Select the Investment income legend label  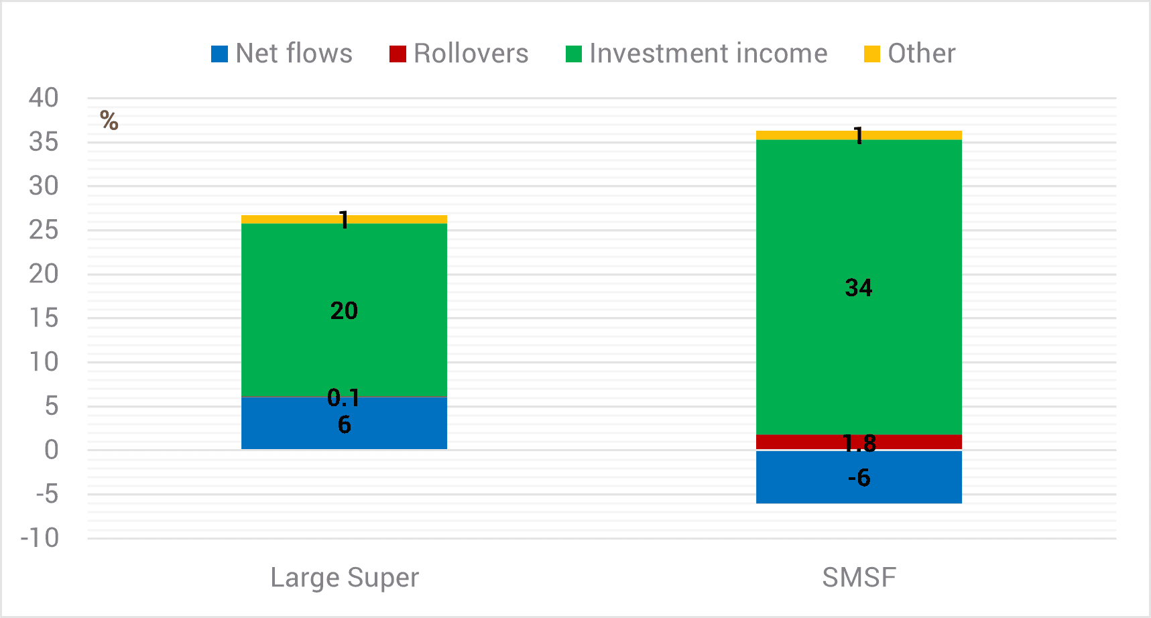click(709, 54)
